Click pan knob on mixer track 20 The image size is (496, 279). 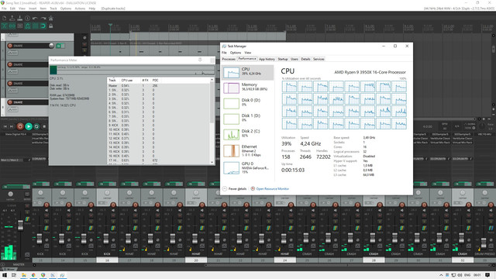pos(196,193)
